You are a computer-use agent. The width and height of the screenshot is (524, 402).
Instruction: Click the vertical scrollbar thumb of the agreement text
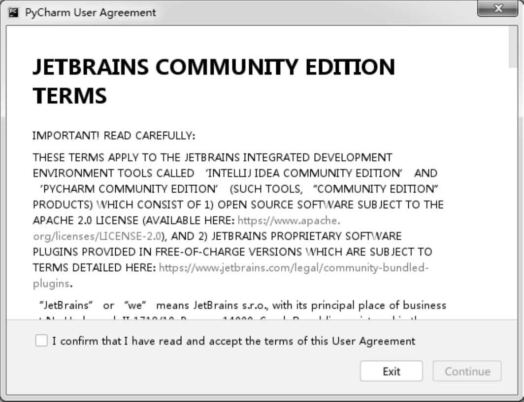coord(513,47)
